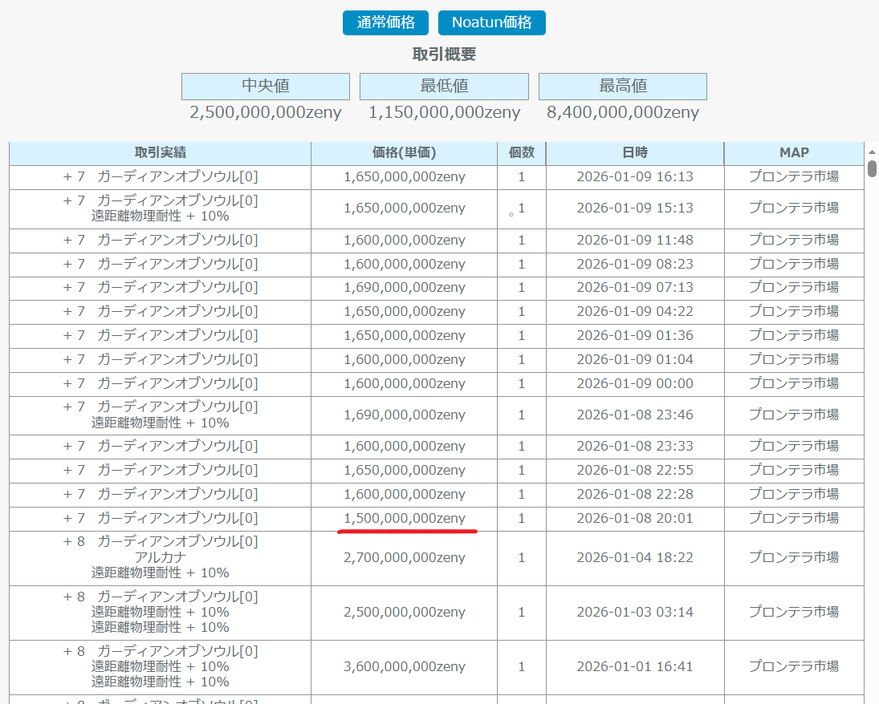Click the 8,400,000,000zeny highest value
Viewport: 879px width, 704px height.
pos(622,112)
